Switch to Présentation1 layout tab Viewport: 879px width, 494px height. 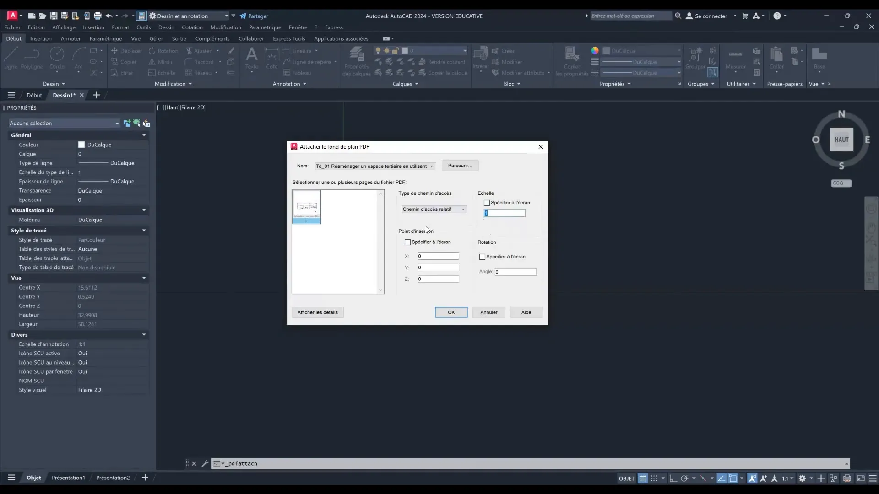68,478
